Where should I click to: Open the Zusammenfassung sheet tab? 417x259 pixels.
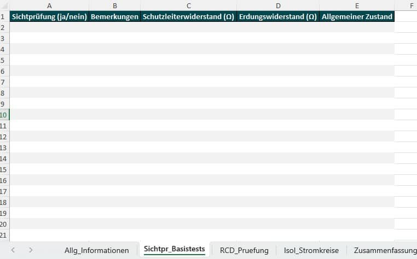[385, 250]
